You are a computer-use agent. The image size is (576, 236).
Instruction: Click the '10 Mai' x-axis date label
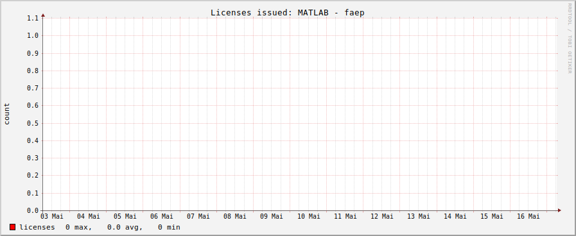pos(309,216)
